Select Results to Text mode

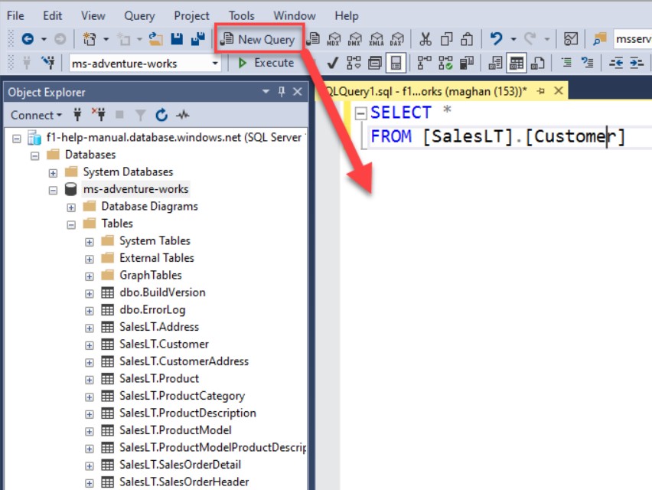[495, 64]
